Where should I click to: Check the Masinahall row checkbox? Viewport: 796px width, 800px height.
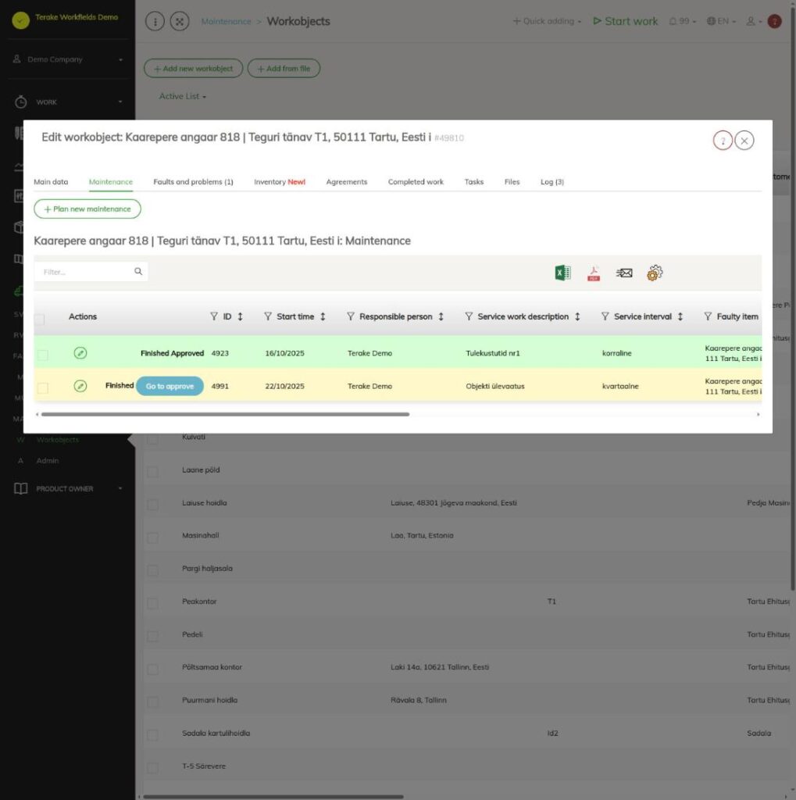coord(152,537)
